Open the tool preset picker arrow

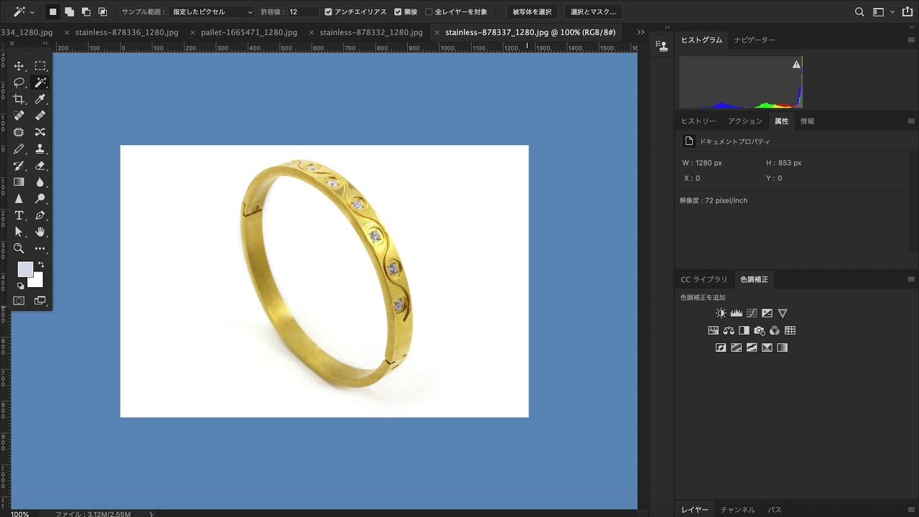(32, 12)
